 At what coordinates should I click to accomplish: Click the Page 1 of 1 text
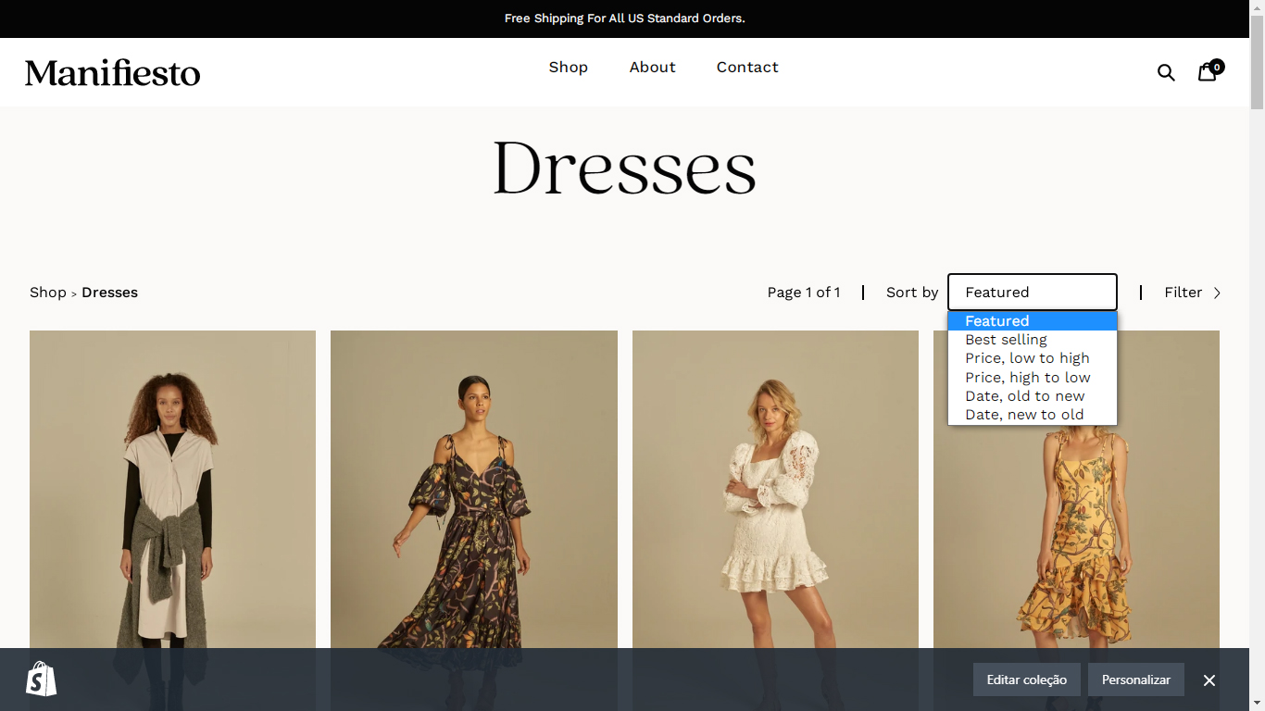pyautogui.click(x=804, y=293)
